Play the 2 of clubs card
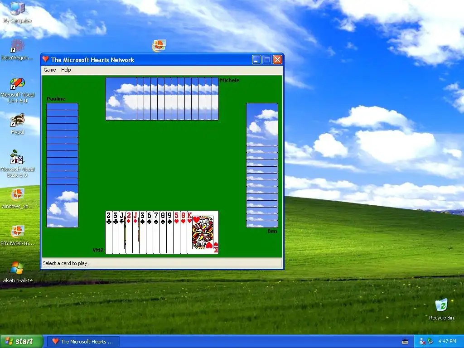 [x=109, y=232]
